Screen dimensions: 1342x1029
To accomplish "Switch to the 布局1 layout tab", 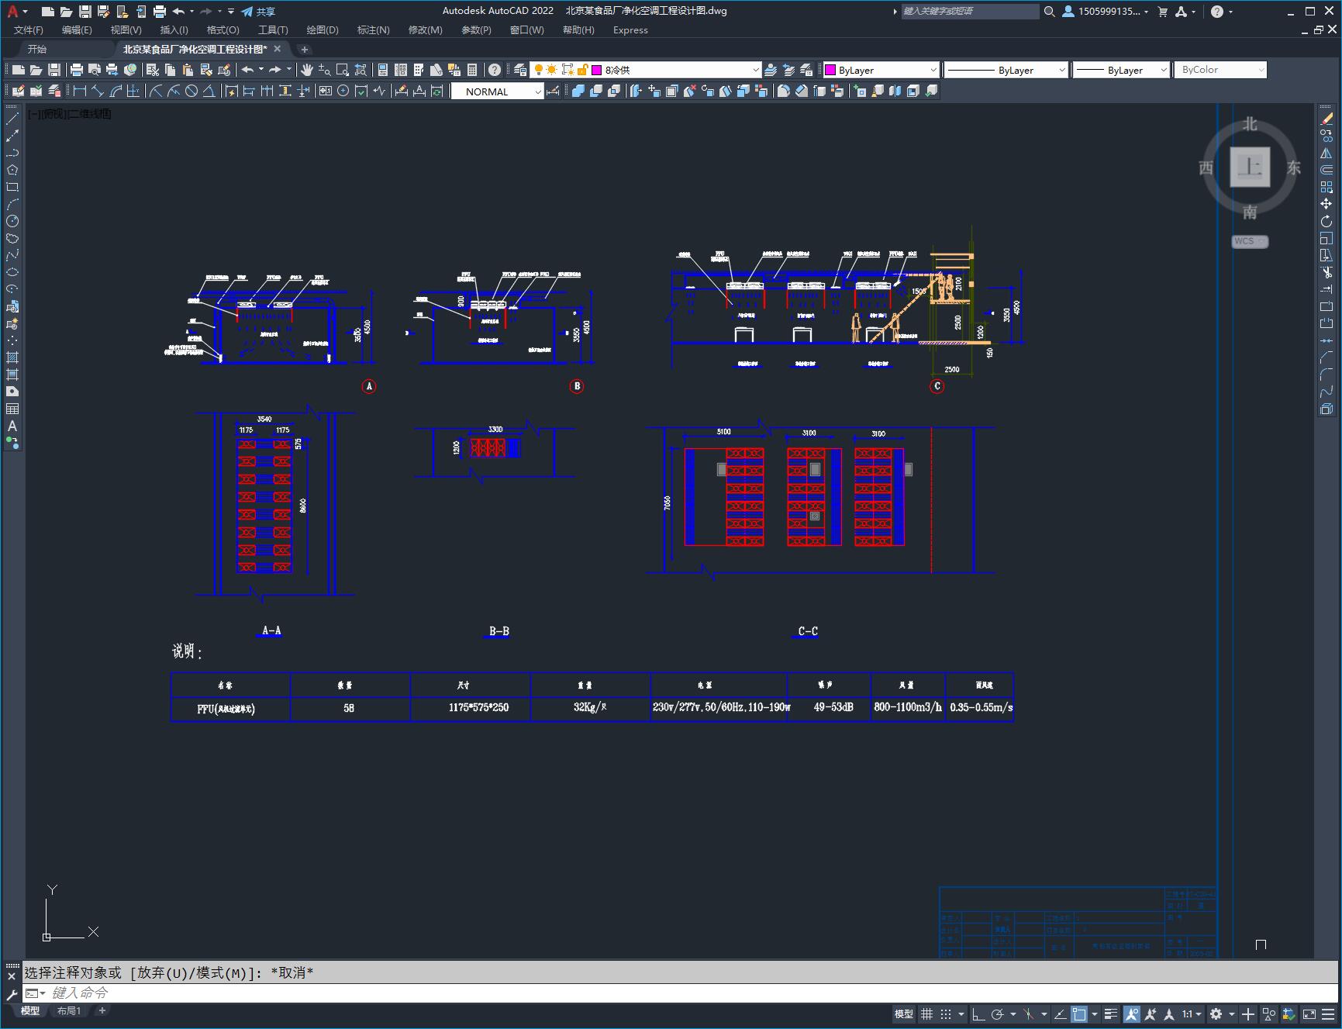I will pos(68,1010).
